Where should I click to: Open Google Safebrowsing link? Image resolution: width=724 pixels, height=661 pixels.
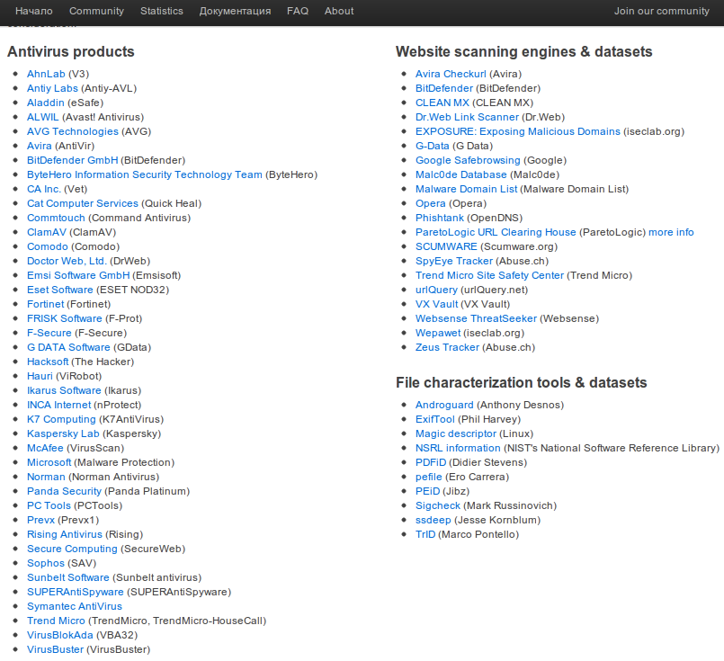tap(468, 160)
